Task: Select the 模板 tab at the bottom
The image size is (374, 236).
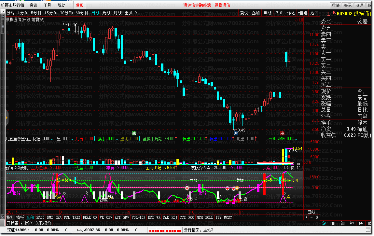Action: [20, 217]
